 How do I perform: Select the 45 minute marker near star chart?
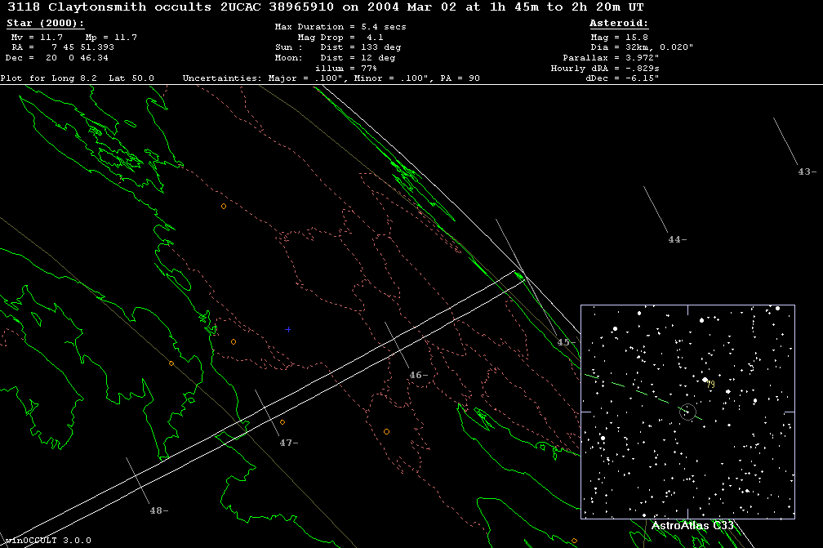(x=563, y=342)
